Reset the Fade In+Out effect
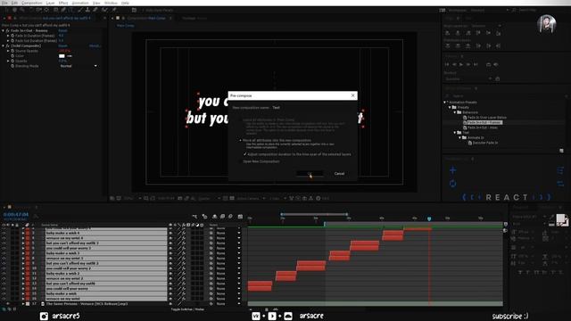The height and width of the screenshot is (321, 571). [62, 30]
